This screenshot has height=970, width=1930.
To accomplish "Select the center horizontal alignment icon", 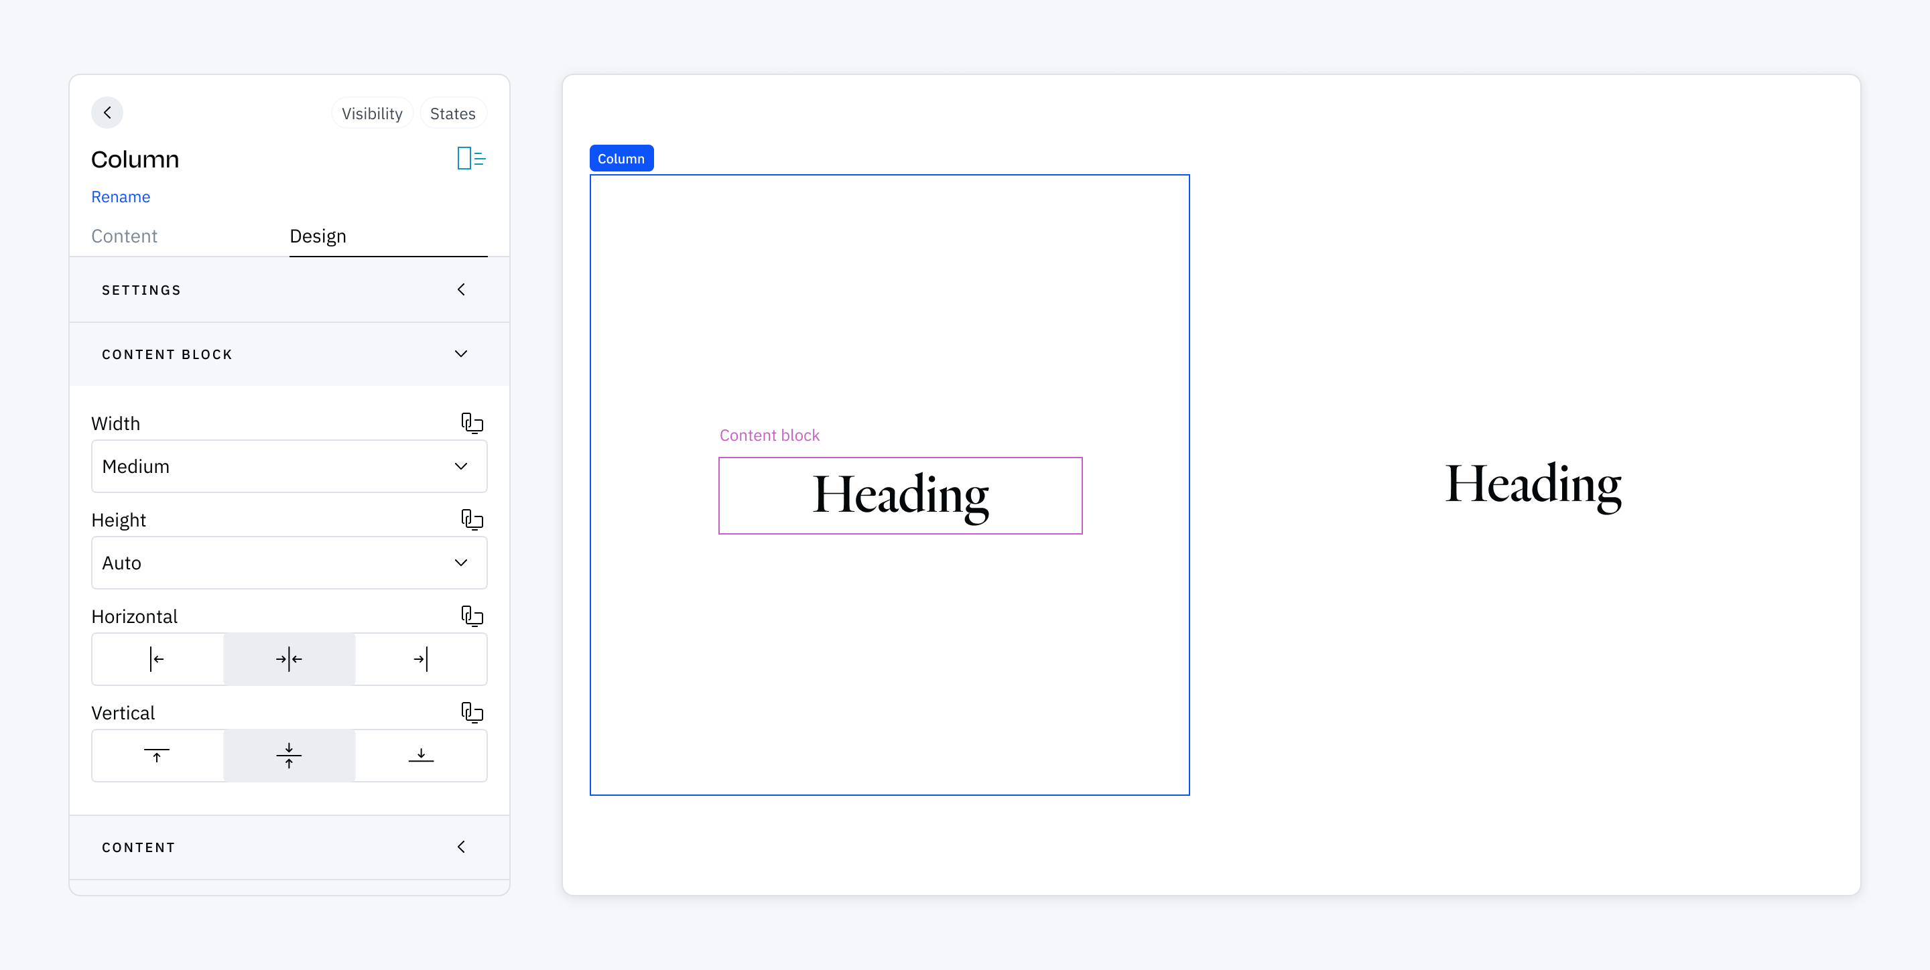I will (x=288, y=659).
